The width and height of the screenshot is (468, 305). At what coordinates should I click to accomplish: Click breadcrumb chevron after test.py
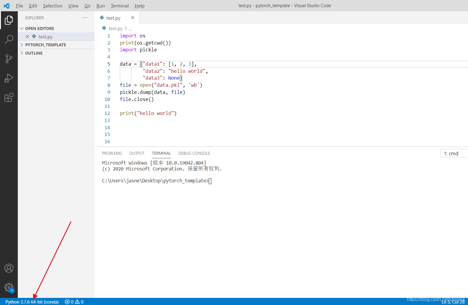[x=126, y=28]
